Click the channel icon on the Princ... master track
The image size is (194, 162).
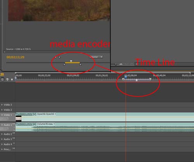14,148
